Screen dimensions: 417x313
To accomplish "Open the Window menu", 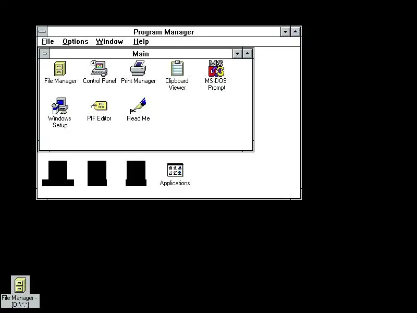I will (109, 42).
